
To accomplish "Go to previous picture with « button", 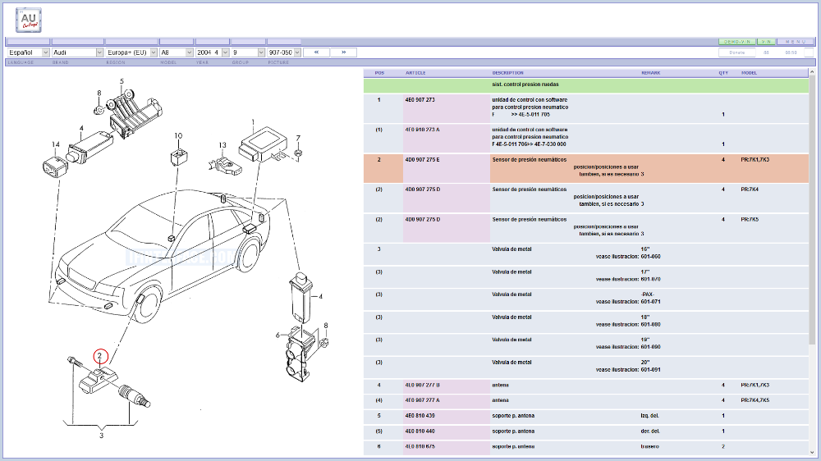I will [x=316, y=52].
